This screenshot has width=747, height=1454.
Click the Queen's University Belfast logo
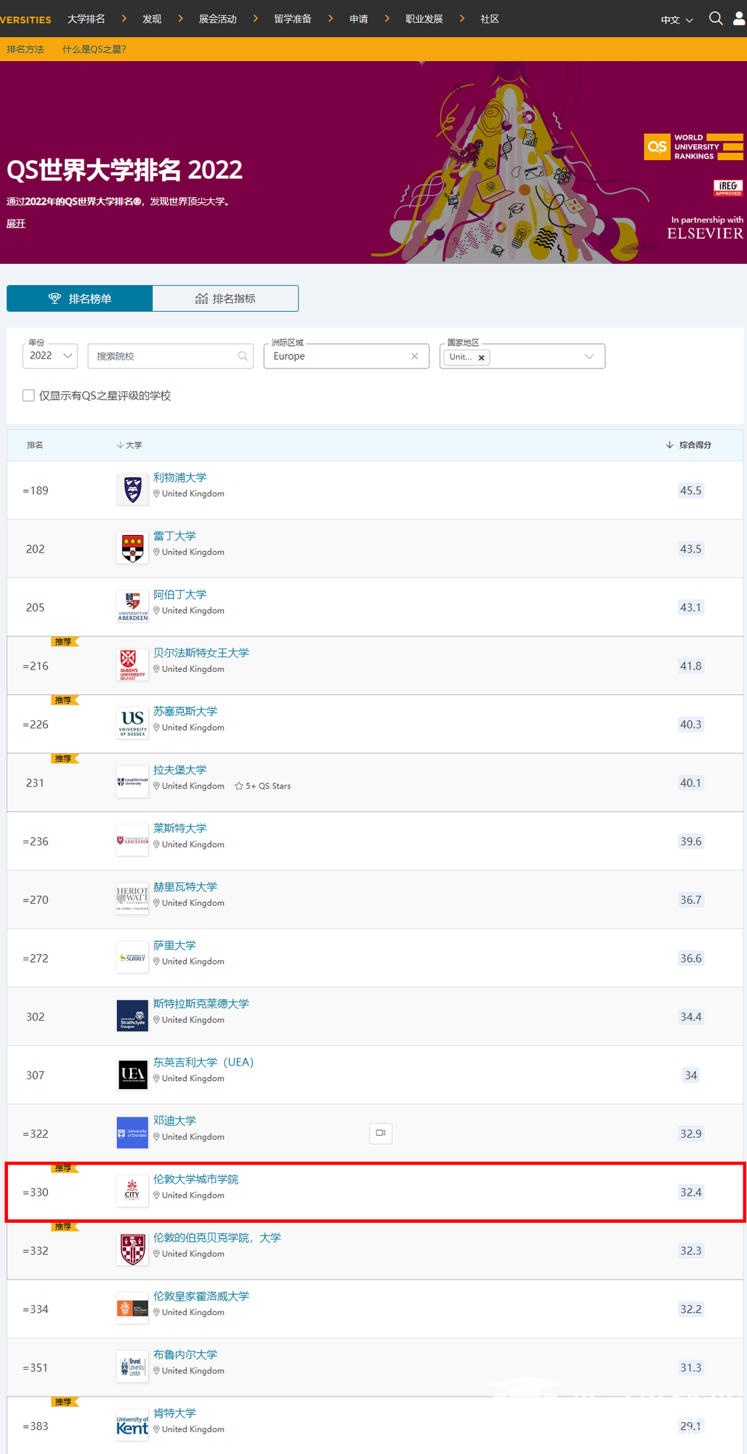pos(132,665)
